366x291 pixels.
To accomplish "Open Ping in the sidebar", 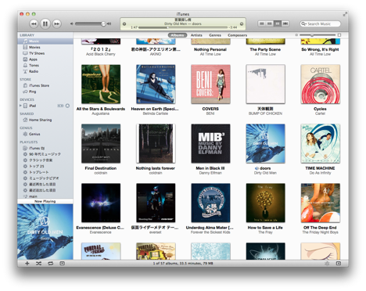I will (45, 92).
